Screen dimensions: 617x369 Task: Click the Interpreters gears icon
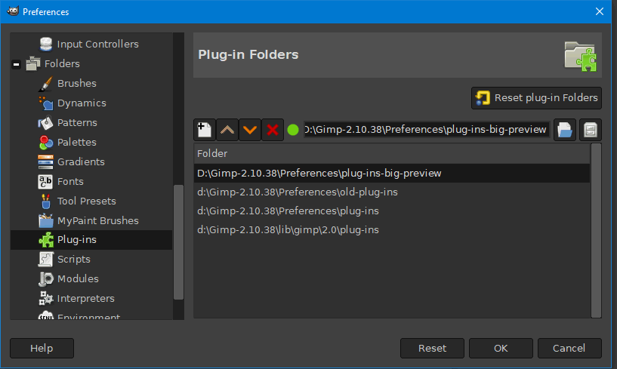[45, 299]
